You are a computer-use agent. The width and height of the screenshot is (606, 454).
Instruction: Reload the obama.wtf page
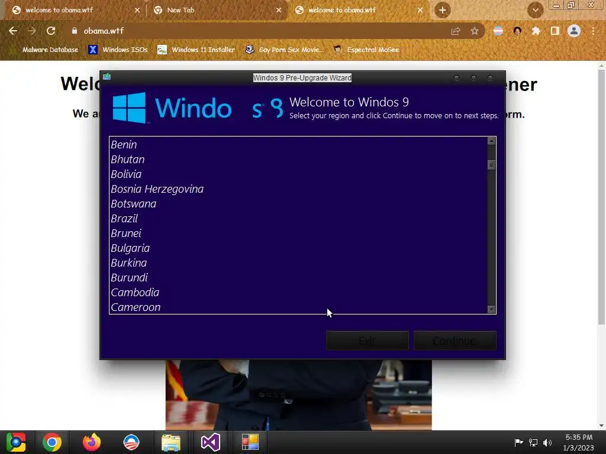(51, 31)
